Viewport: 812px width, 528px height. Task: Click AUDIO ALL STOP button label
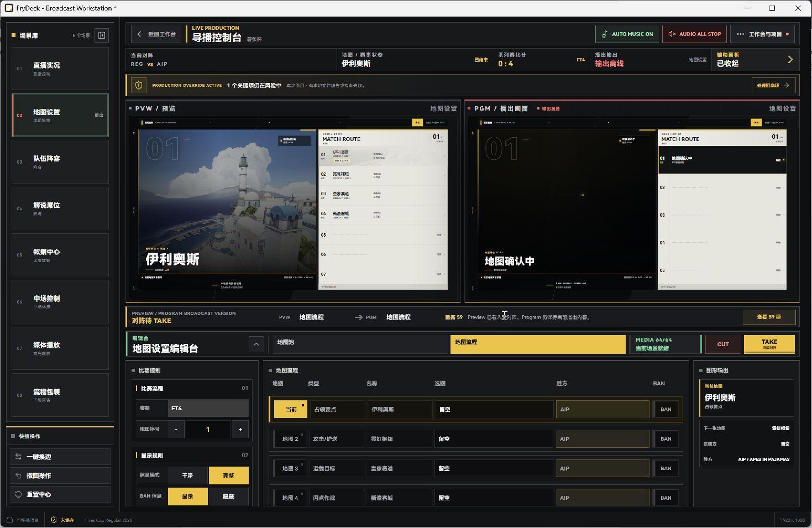tap(700, 34)
